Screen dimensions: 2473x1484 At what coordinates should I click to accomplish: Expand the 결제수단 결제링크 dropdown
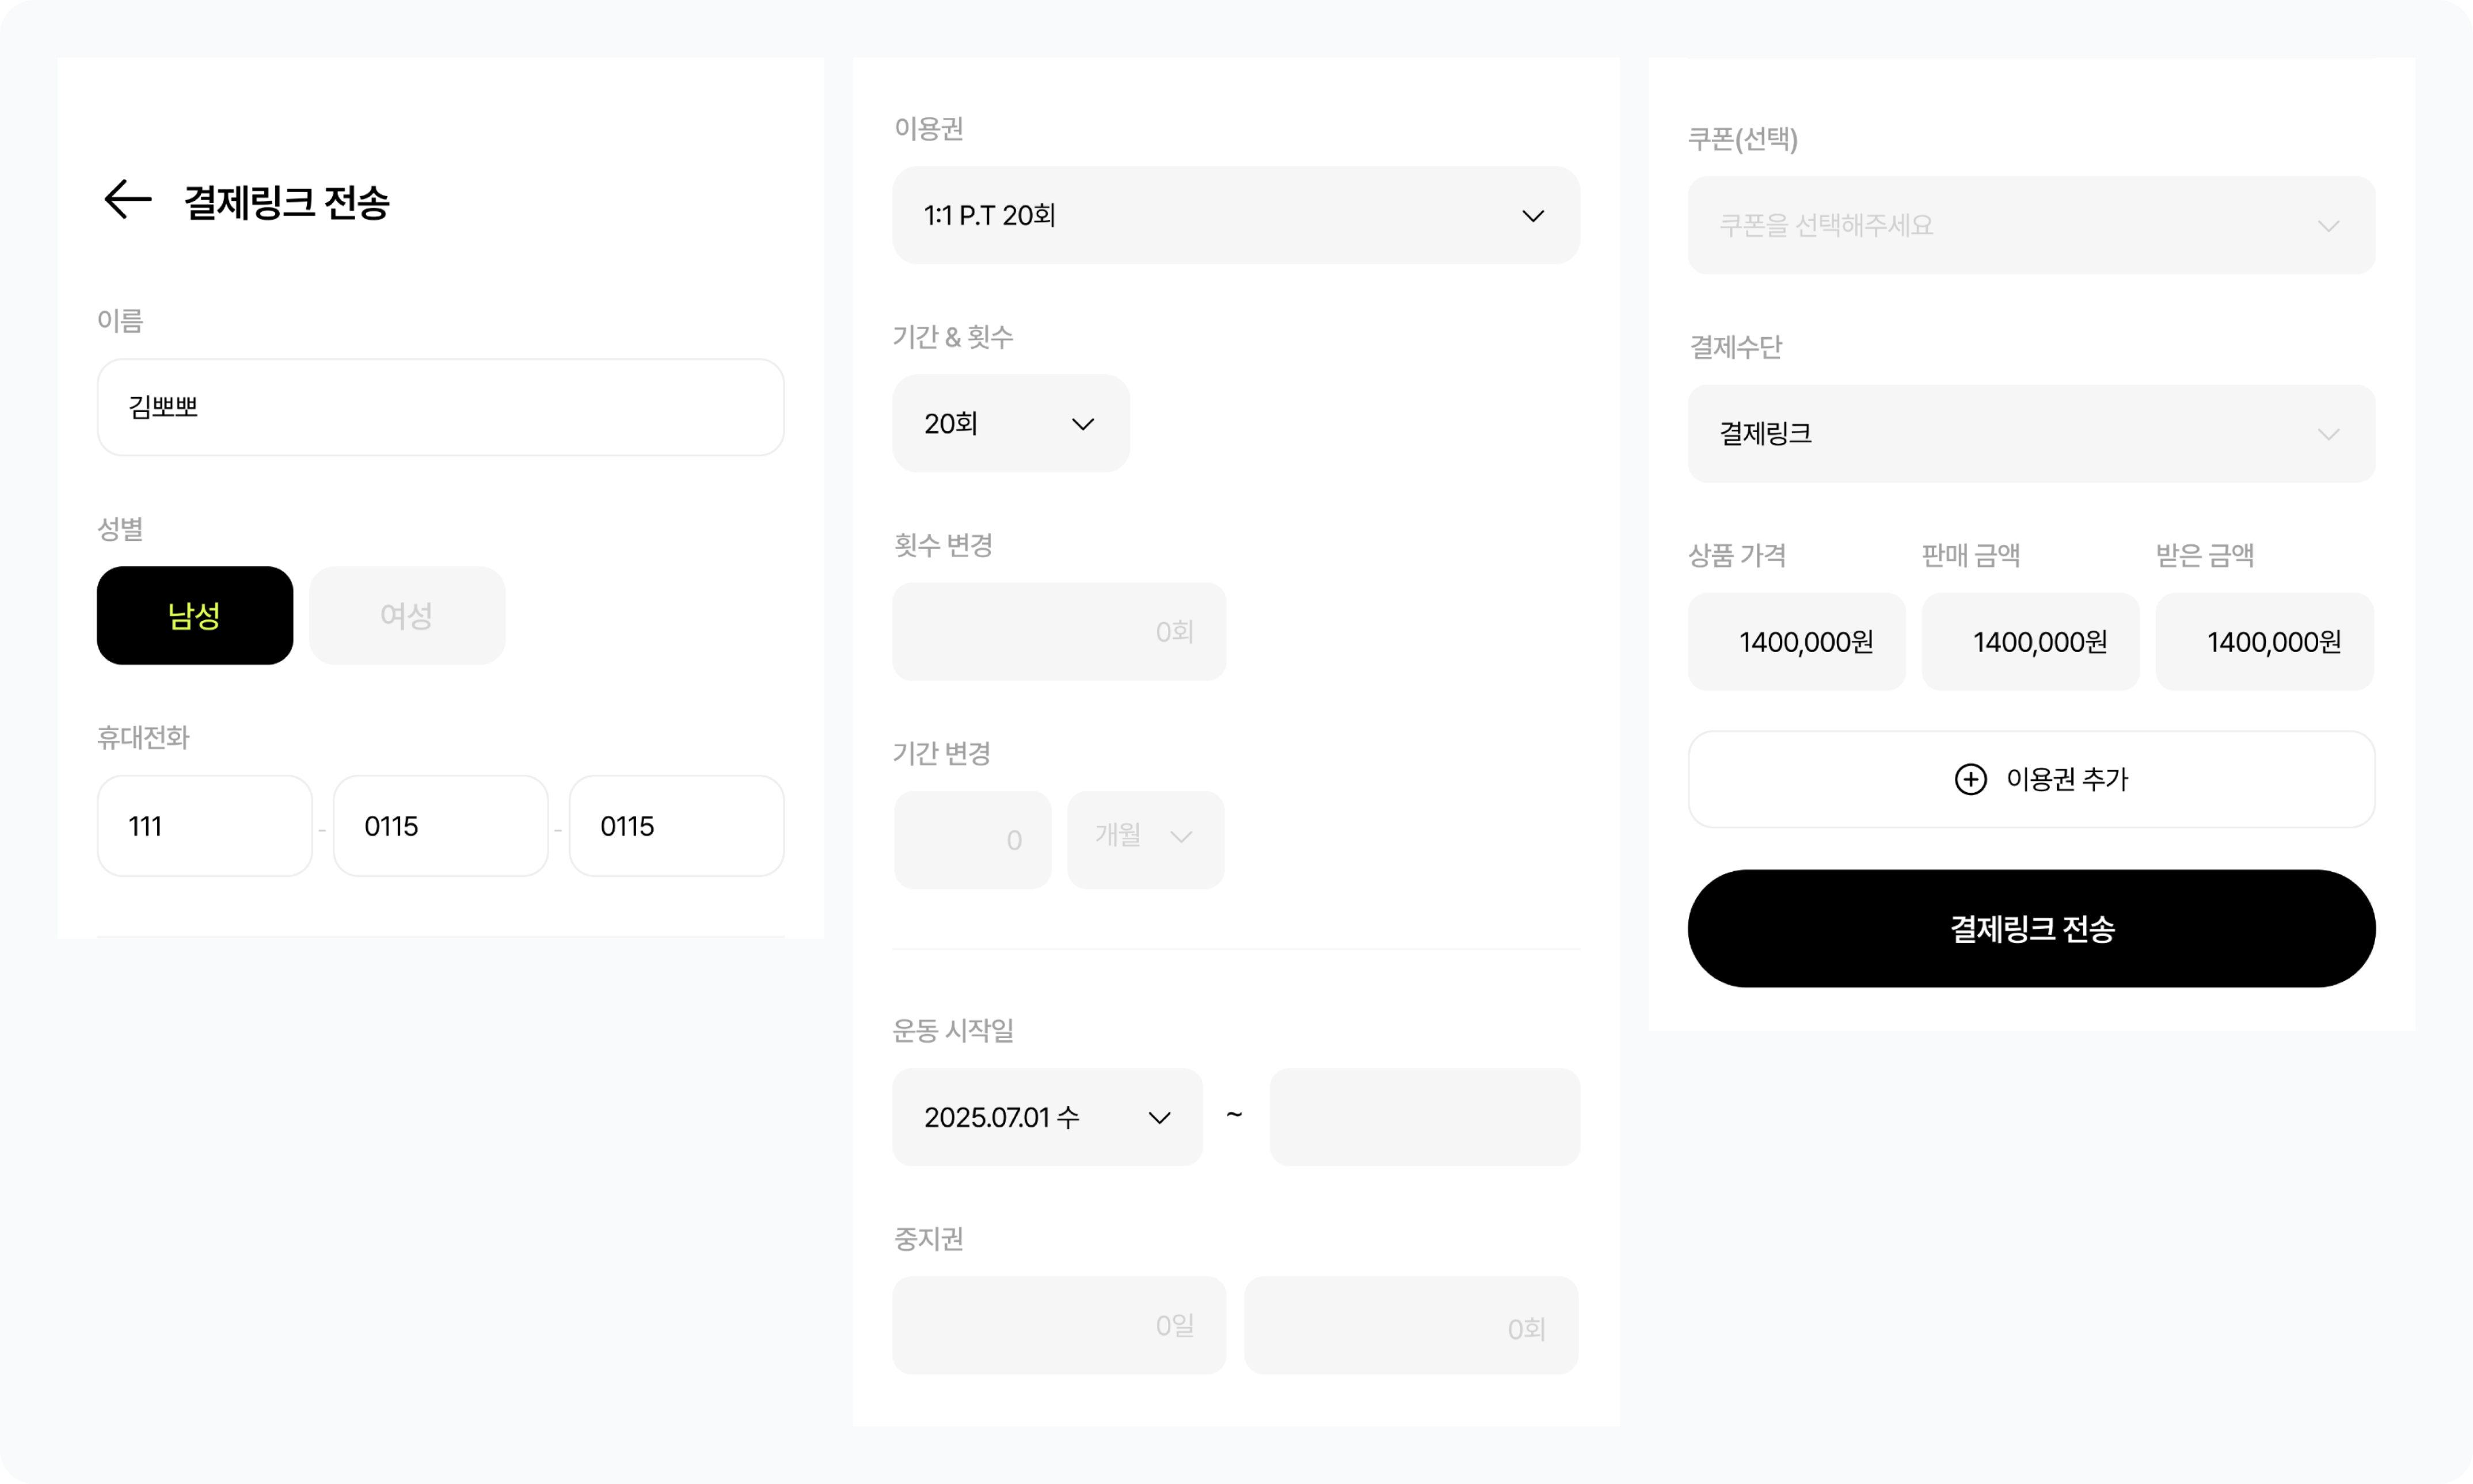[x=2031, y=433]
